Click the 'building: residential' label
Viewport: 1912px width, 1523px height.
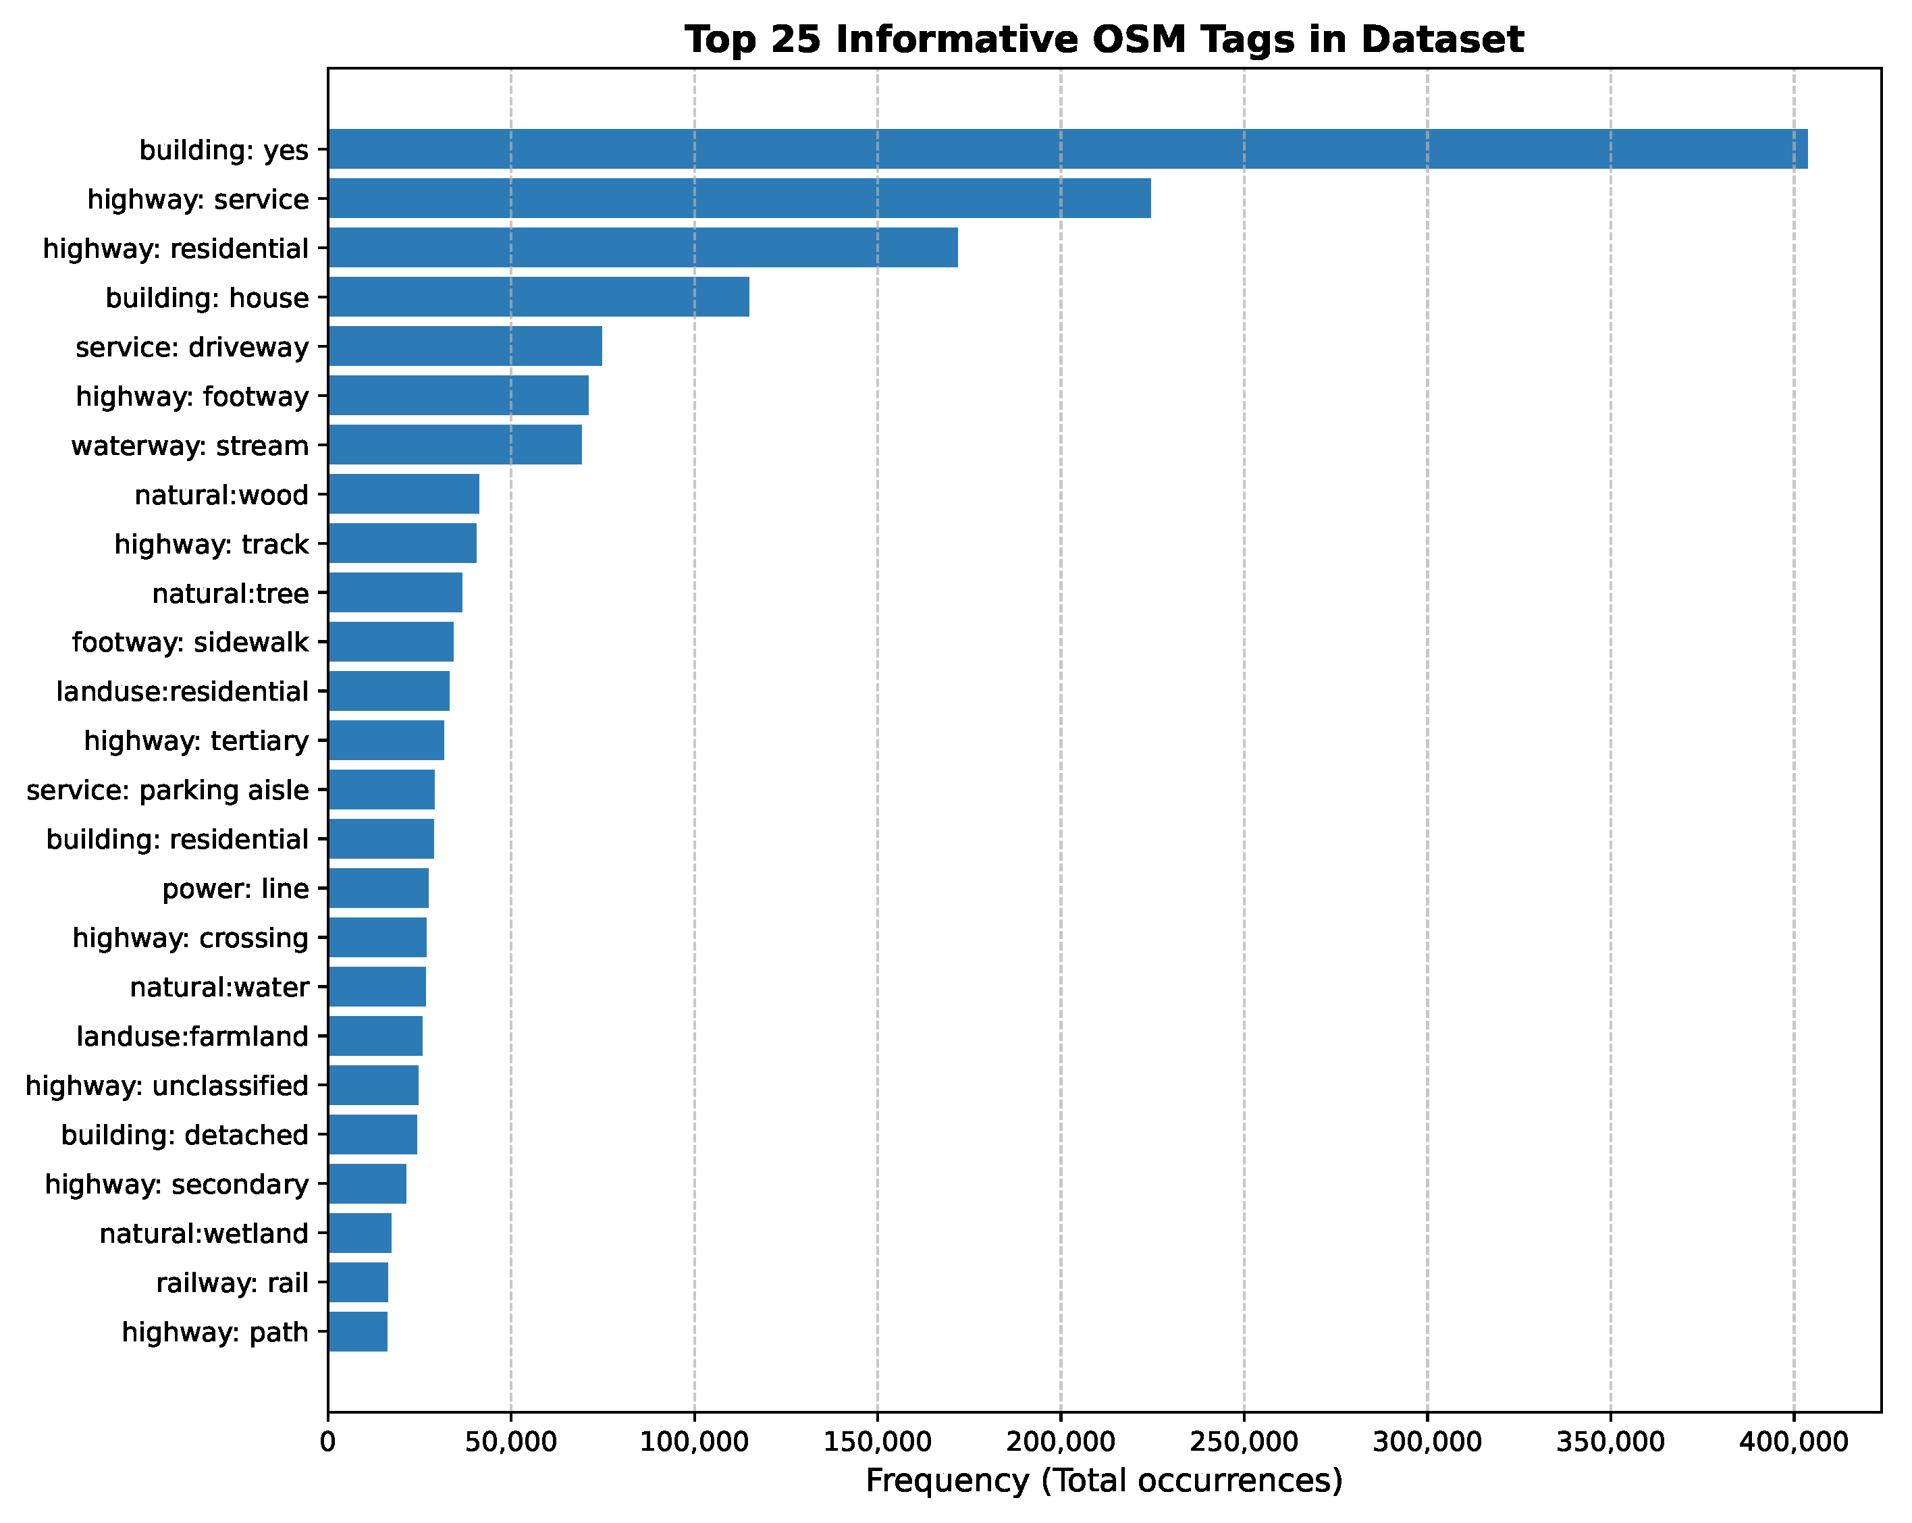[x=178, y=839]
